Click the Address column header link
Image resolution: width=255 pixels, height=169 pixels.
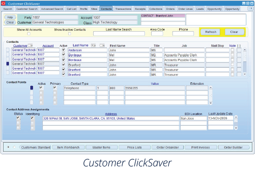[x=111, y=114]
